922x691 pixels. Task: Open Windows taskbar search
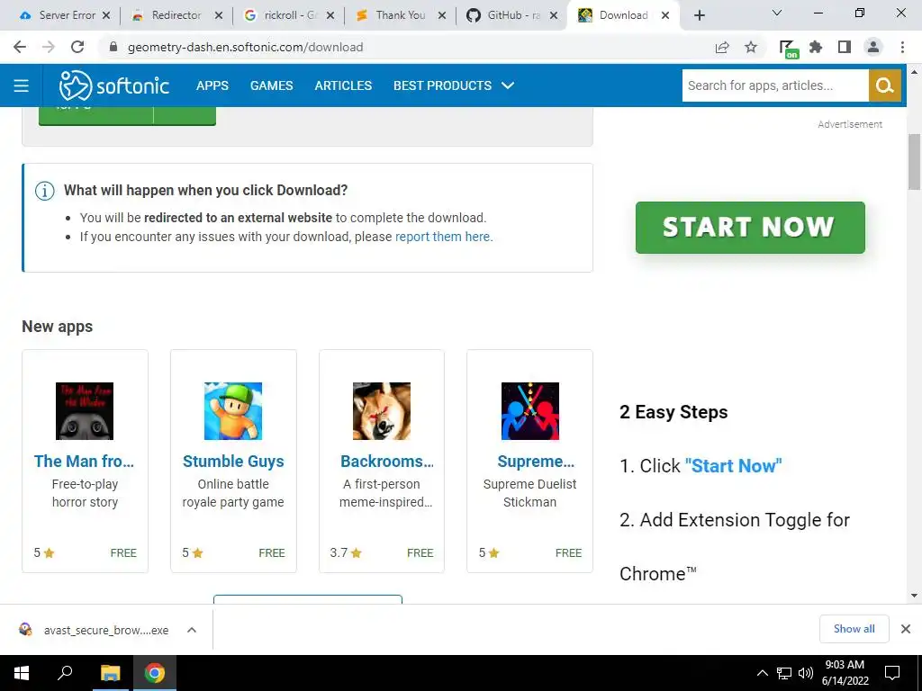(65, 673)
